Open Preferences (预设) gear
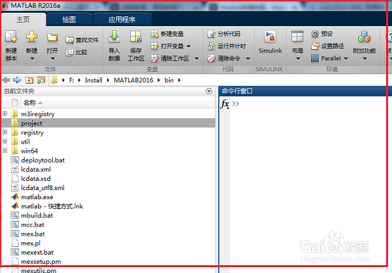This screenshot has height=273, width=392. click(322, 34)
